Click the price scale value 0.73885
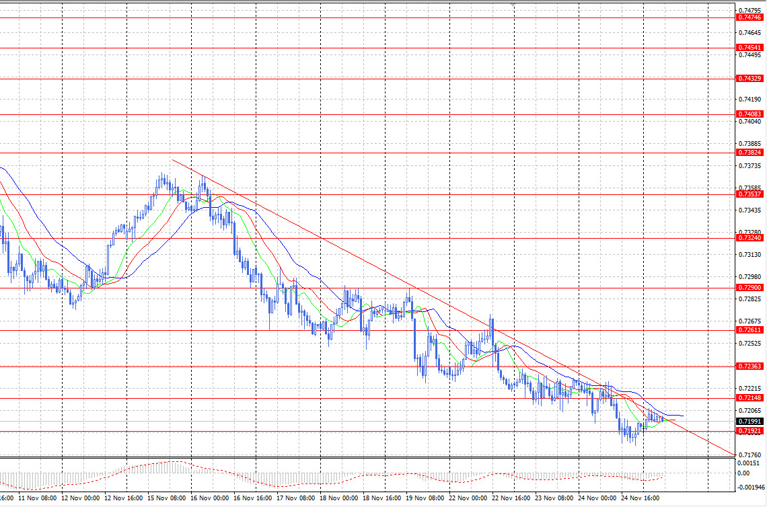The width and height of the screenshot is (767, 507). (750, 144)
